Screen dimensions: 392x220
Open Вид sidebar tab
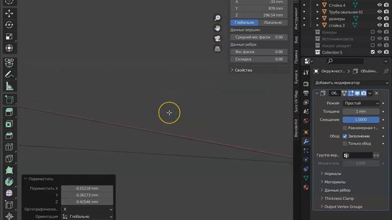pyautogui.click(x=296, y=40)
